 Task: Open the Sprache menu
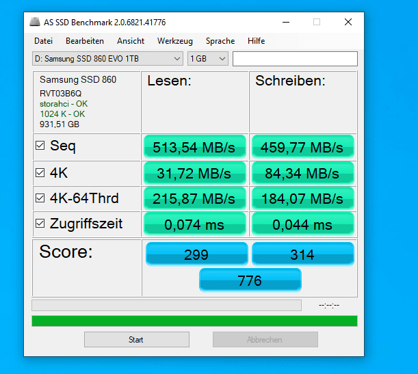220,41
